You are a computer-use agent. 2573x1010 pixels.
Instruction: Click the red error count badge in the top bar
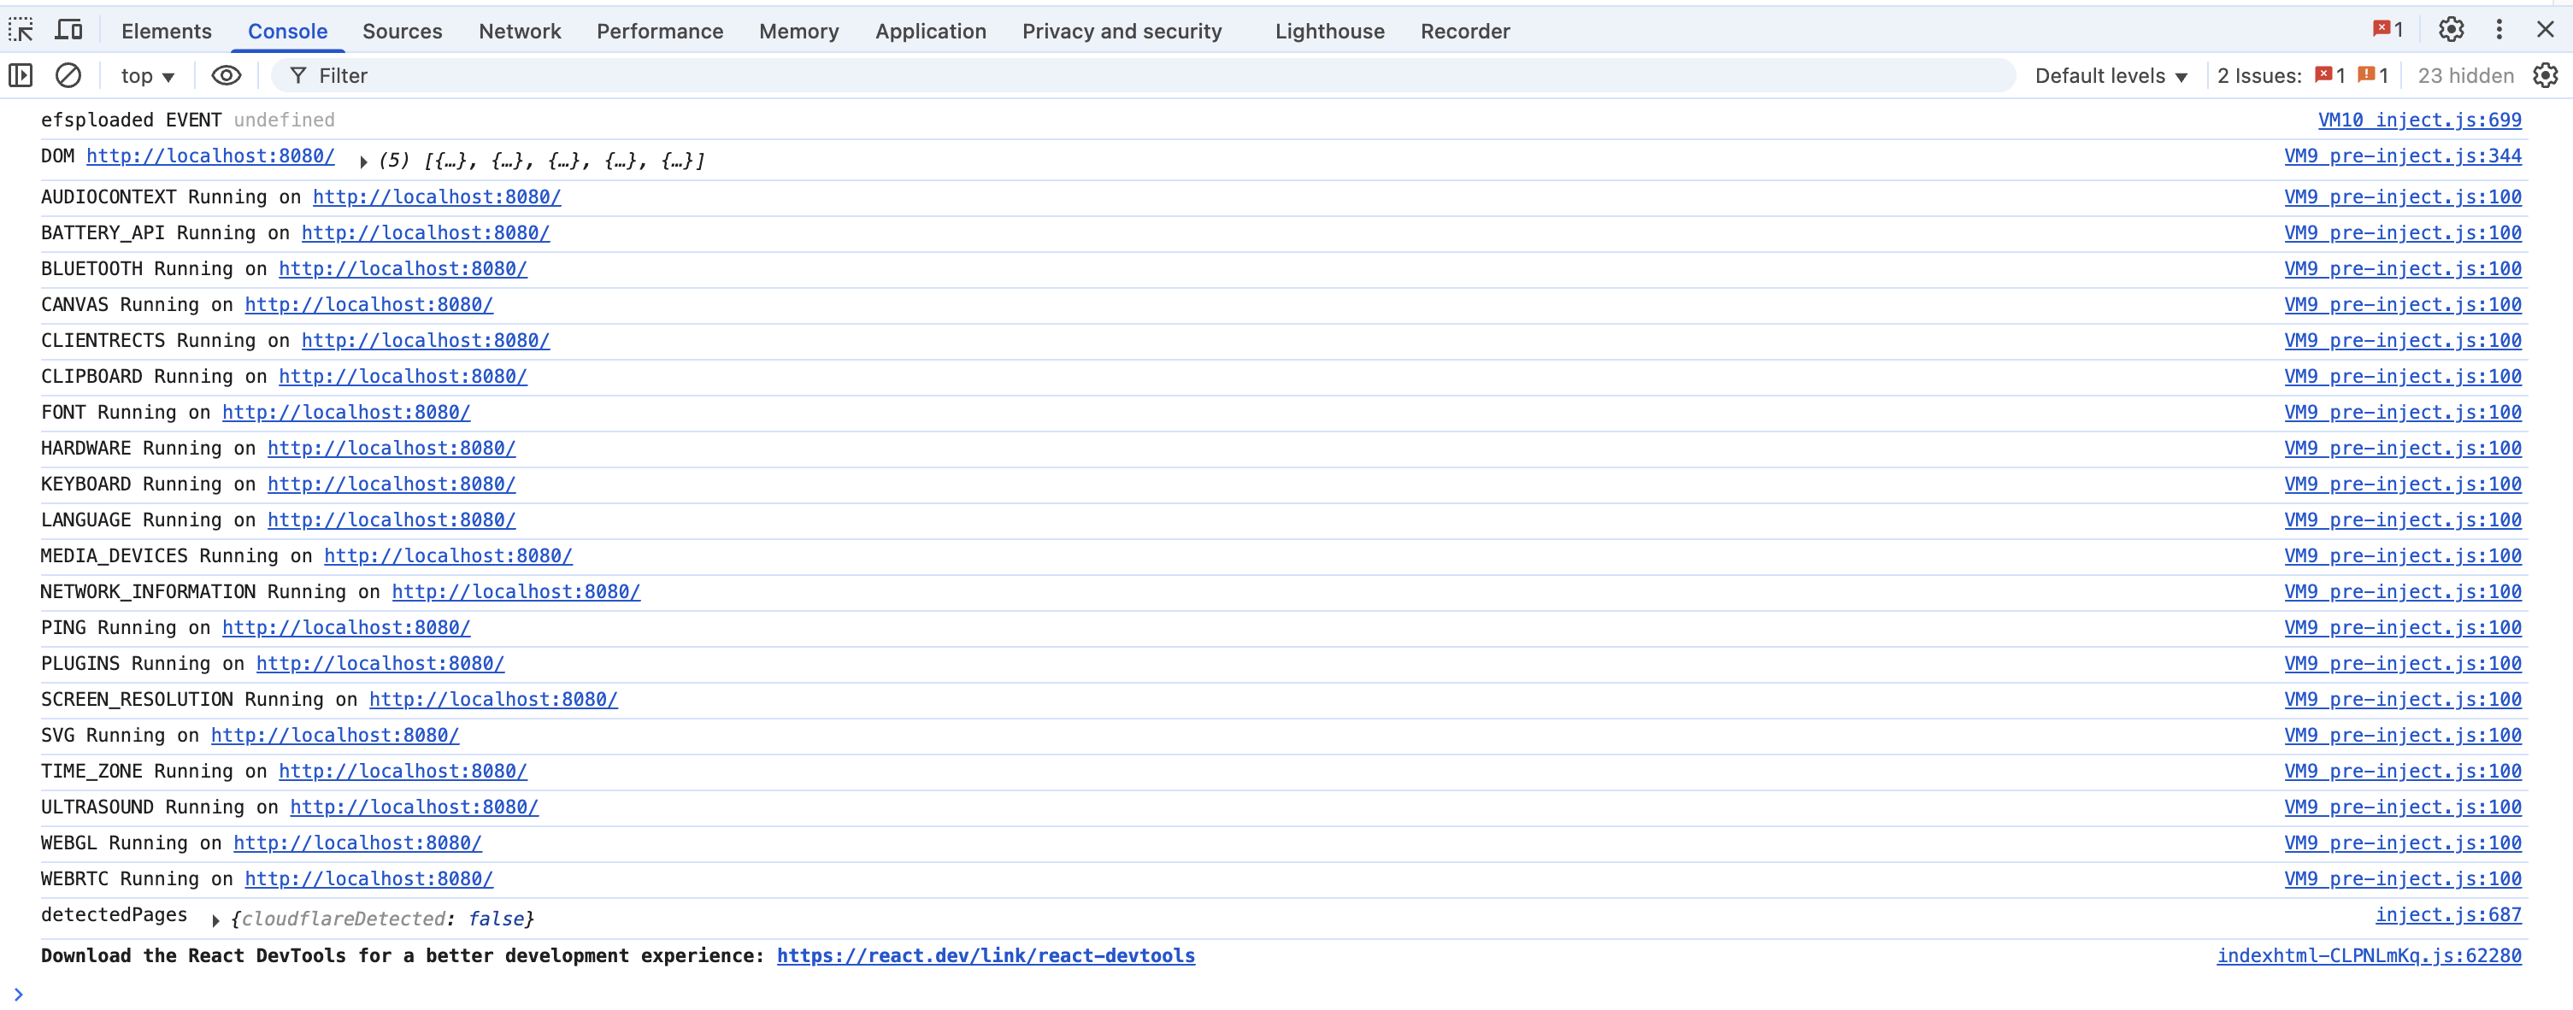[x=2388, y=30]
